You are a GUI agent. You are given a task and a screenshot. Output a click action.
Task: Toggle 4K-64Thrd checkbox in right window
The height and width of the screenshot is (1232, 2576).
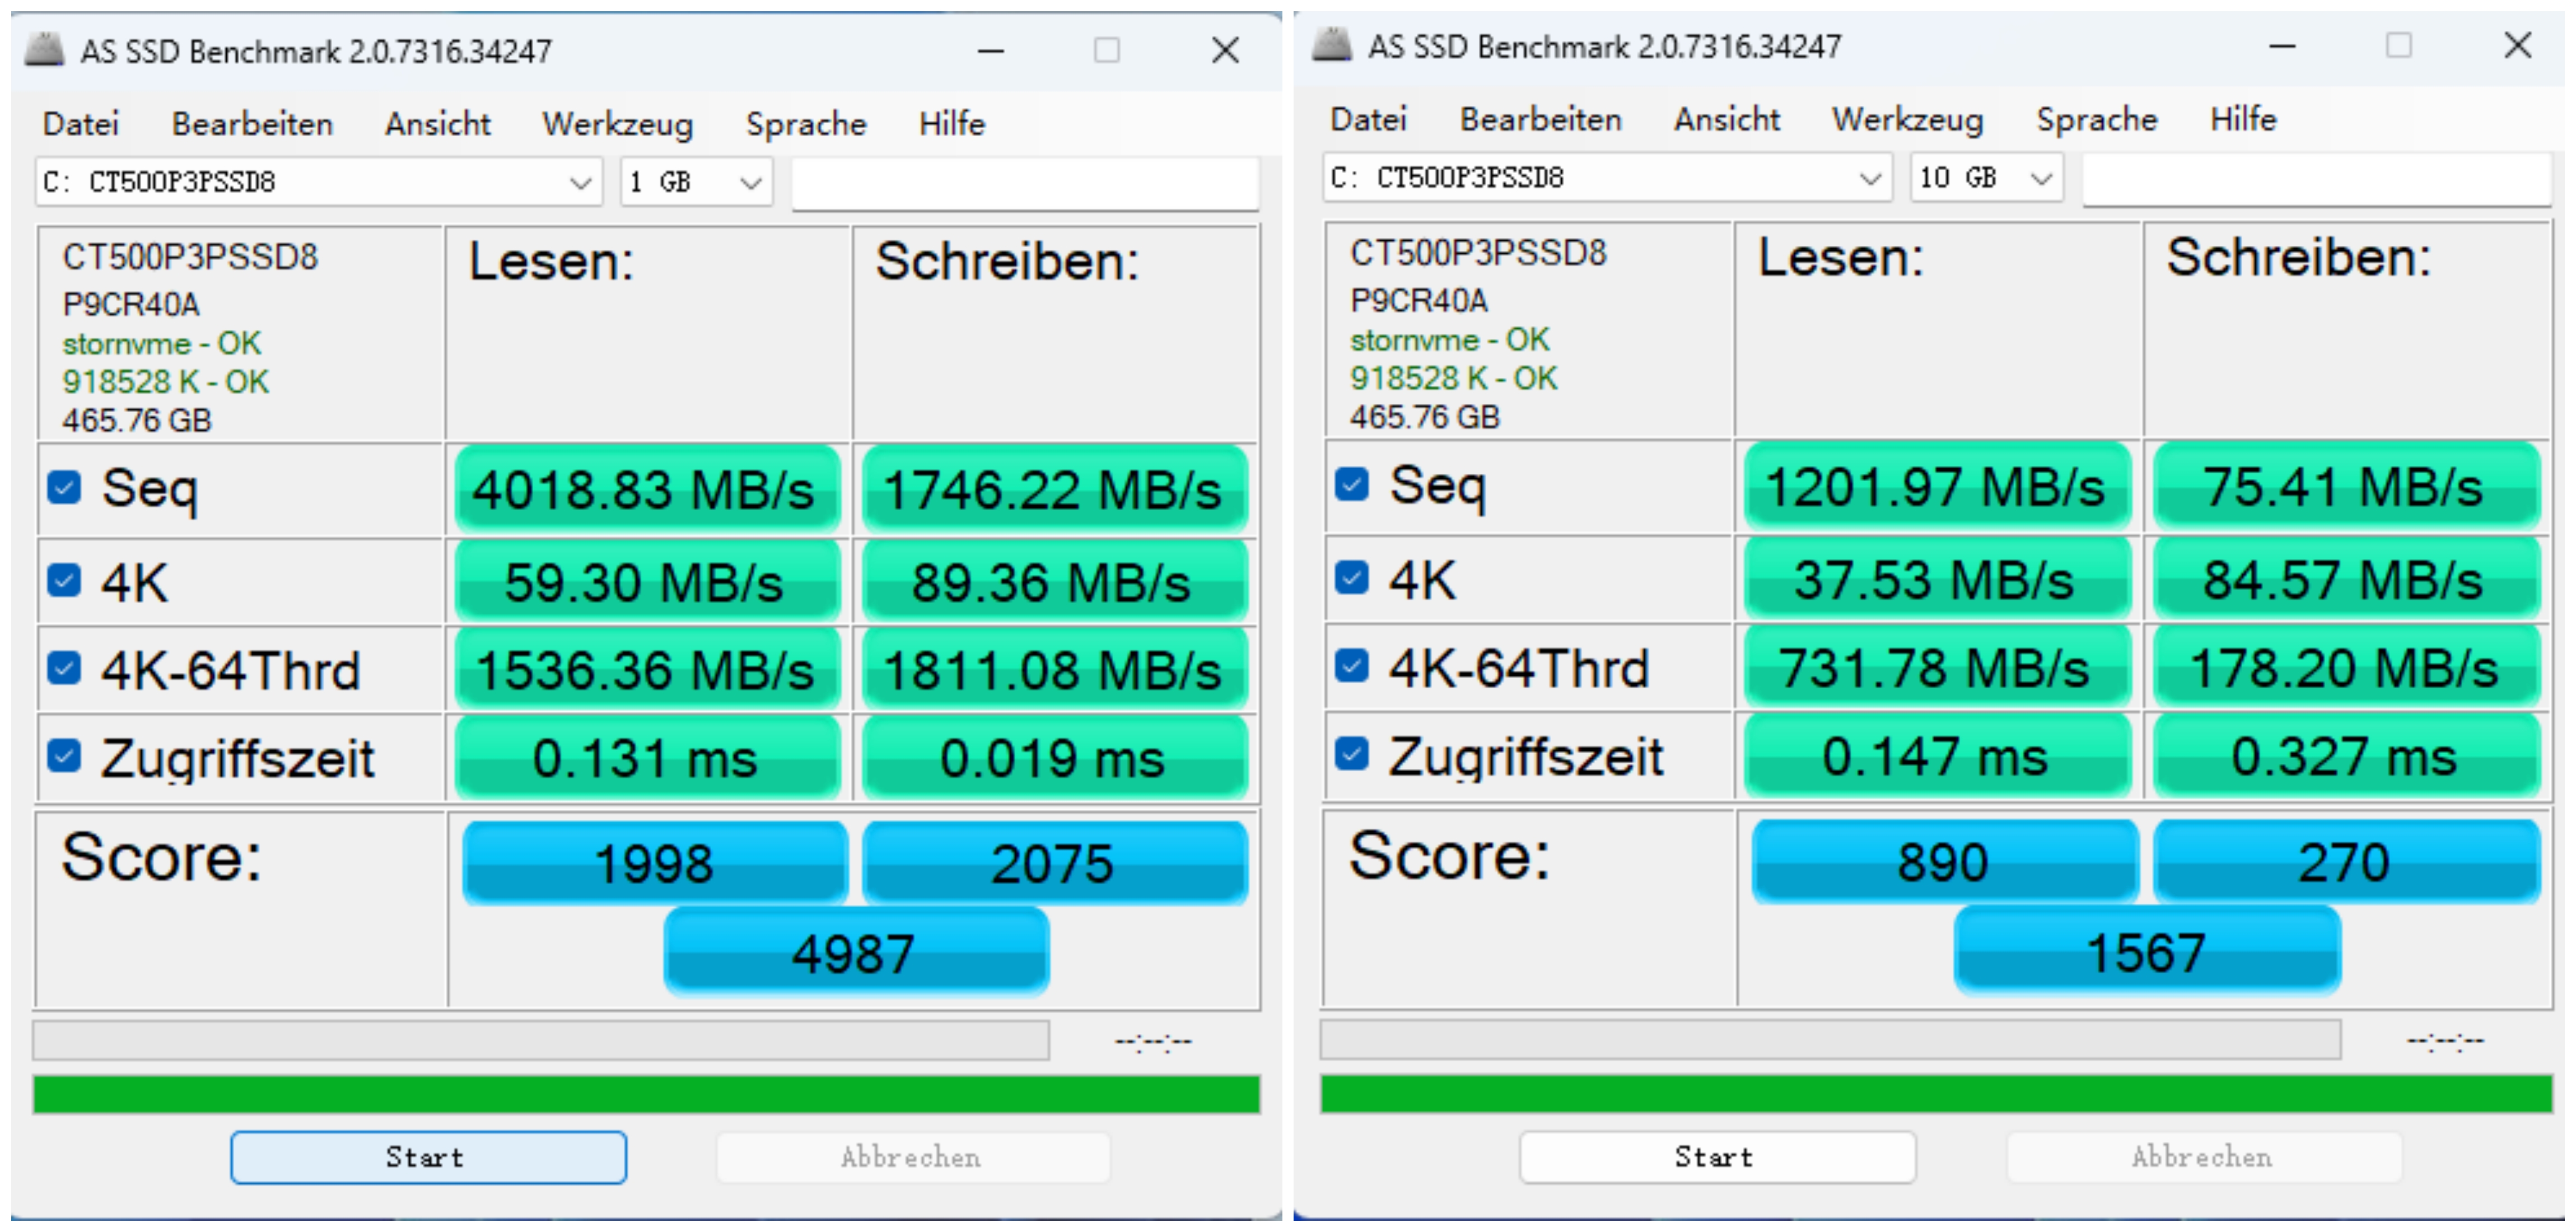coord(1352,666)
